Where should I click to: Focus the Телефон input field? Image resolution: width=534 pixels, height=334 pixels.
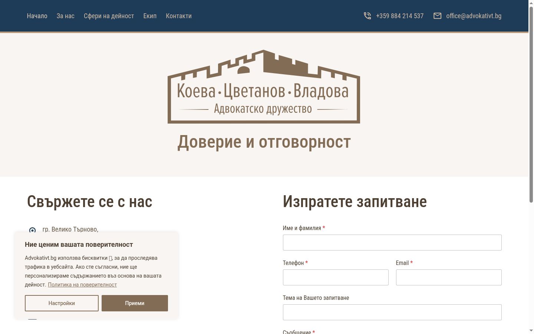336,277
